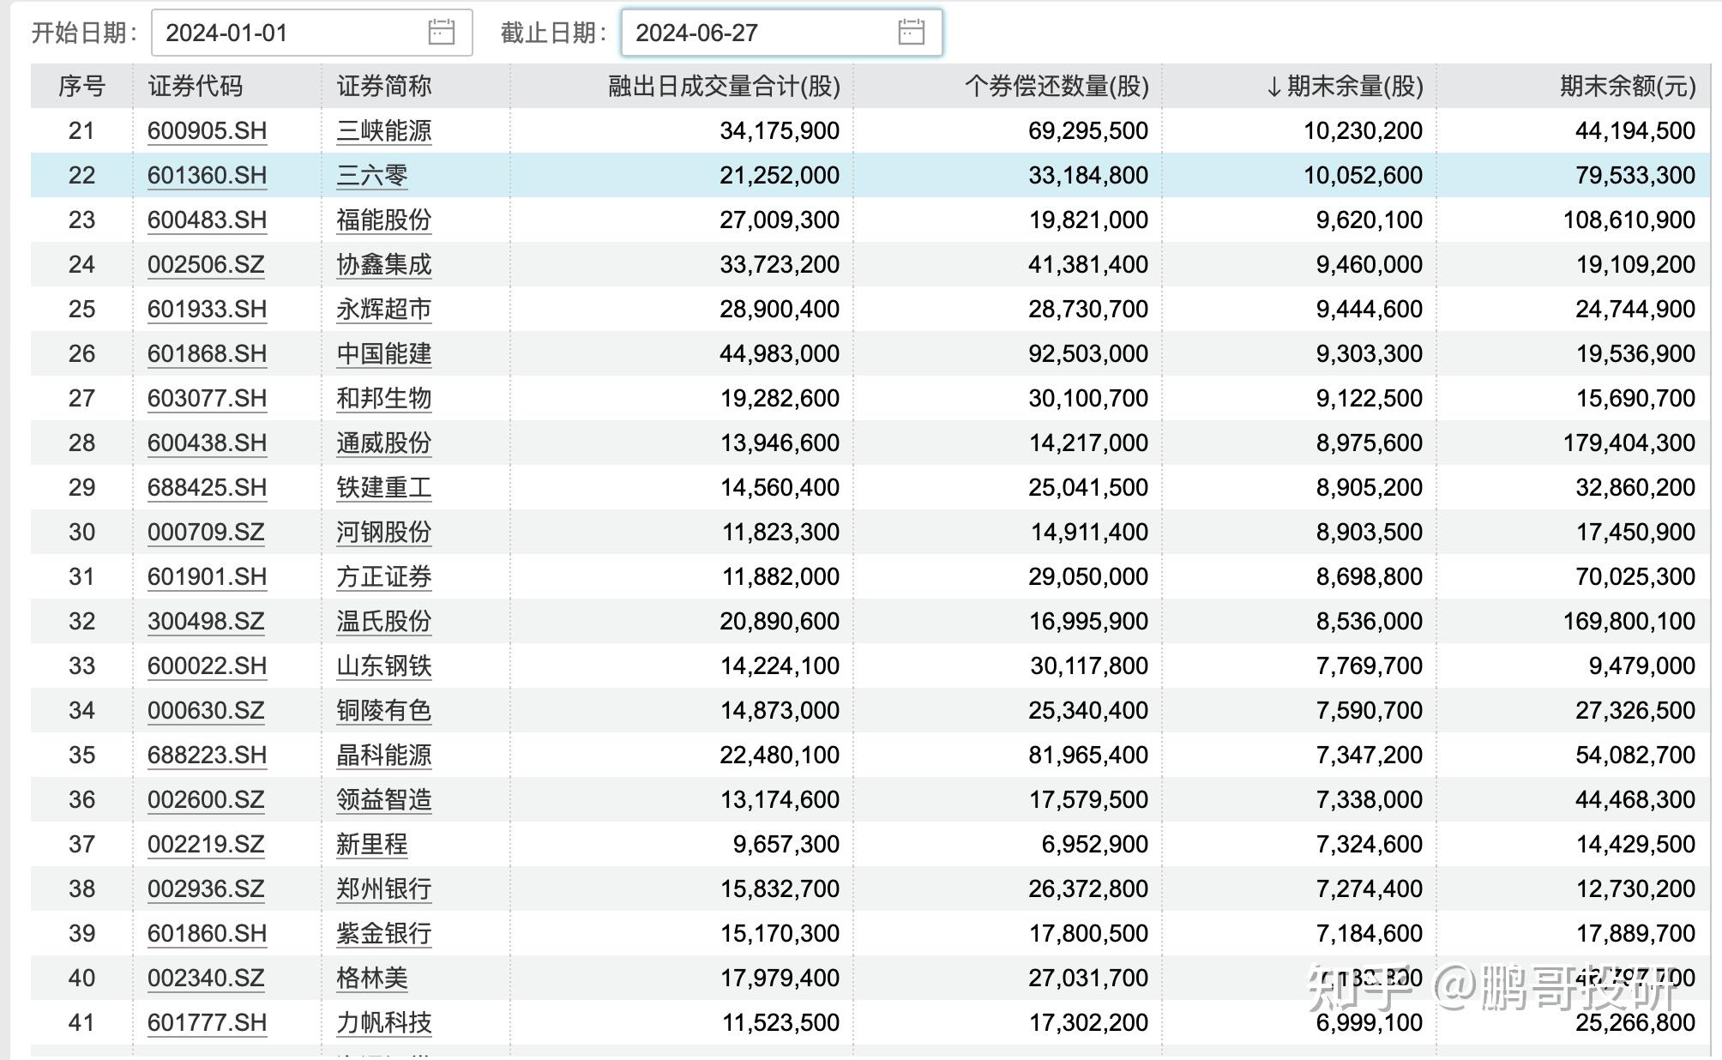
Task: Open stock code link 000709.SZ
Action: pyautogui.click(x=206, y=532)
